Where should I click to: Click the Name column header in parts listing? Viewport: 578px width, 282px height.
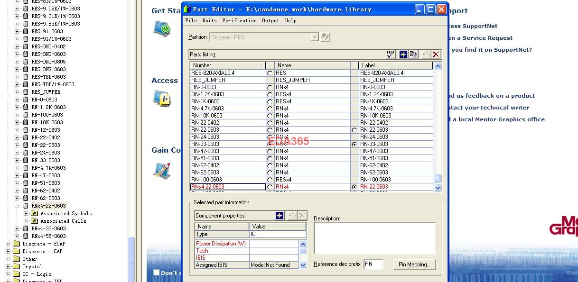tap(312, 65)
